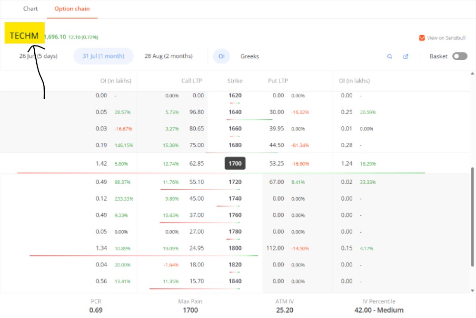The image size is (476, 318).
Task: Select the OI view option
Action: pyautogui.click(x=221, y=56)
